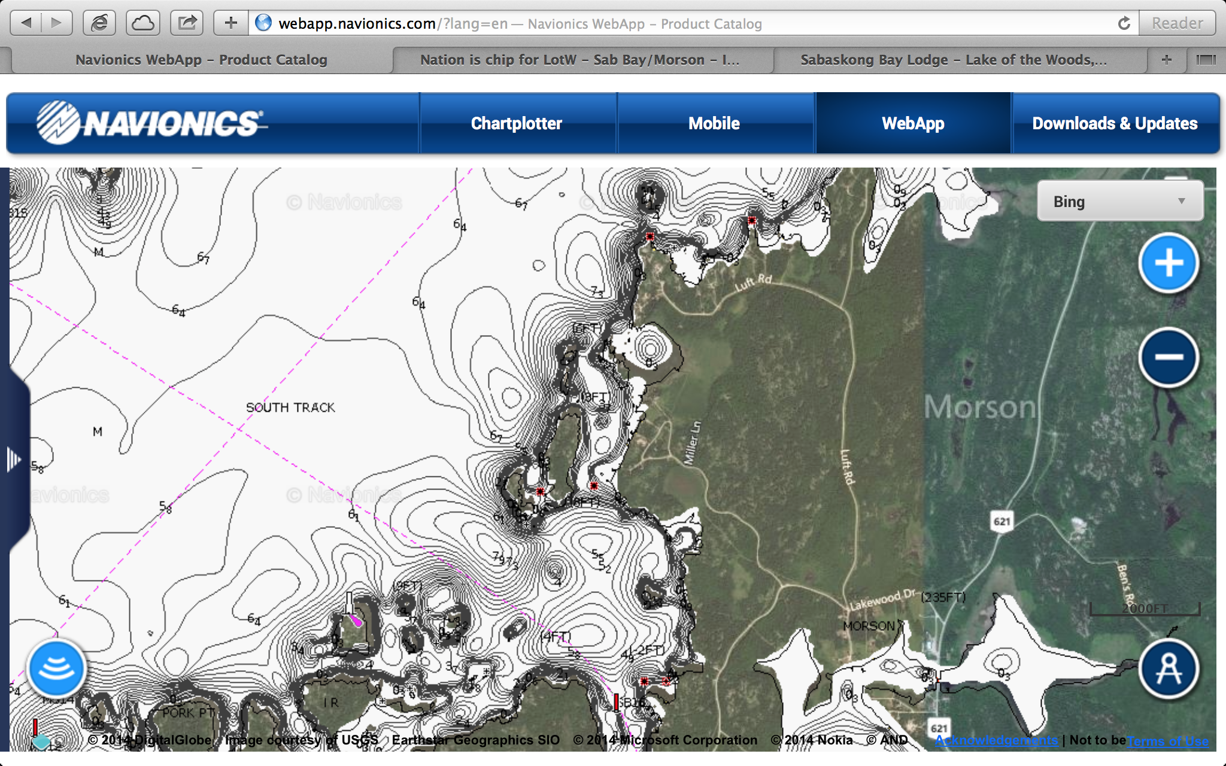Screen dimensions: 1226x766
Task: Click the plus bookmark button beside address bar
Action: click(x=230, y=23)
